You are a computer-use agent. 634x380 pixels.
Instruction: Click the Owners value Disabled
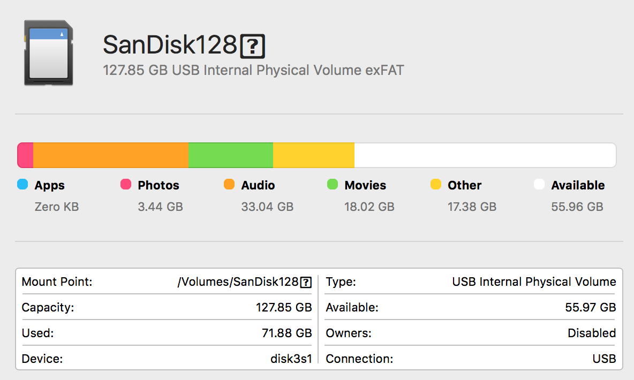click(592, 333)
